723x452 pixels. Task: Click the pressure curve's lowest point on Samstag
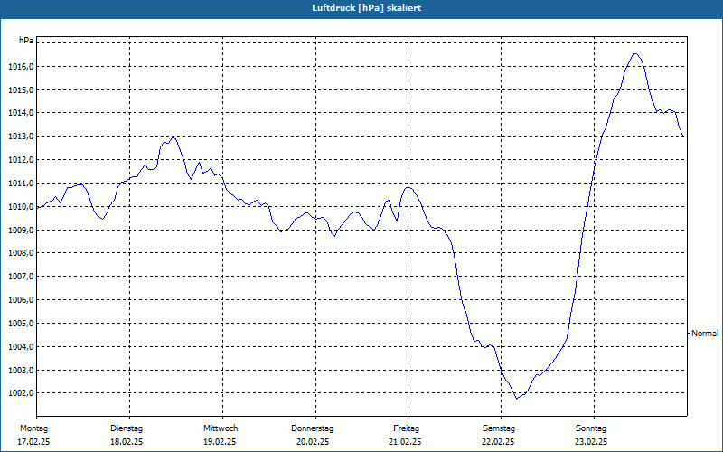click(516, 398)
